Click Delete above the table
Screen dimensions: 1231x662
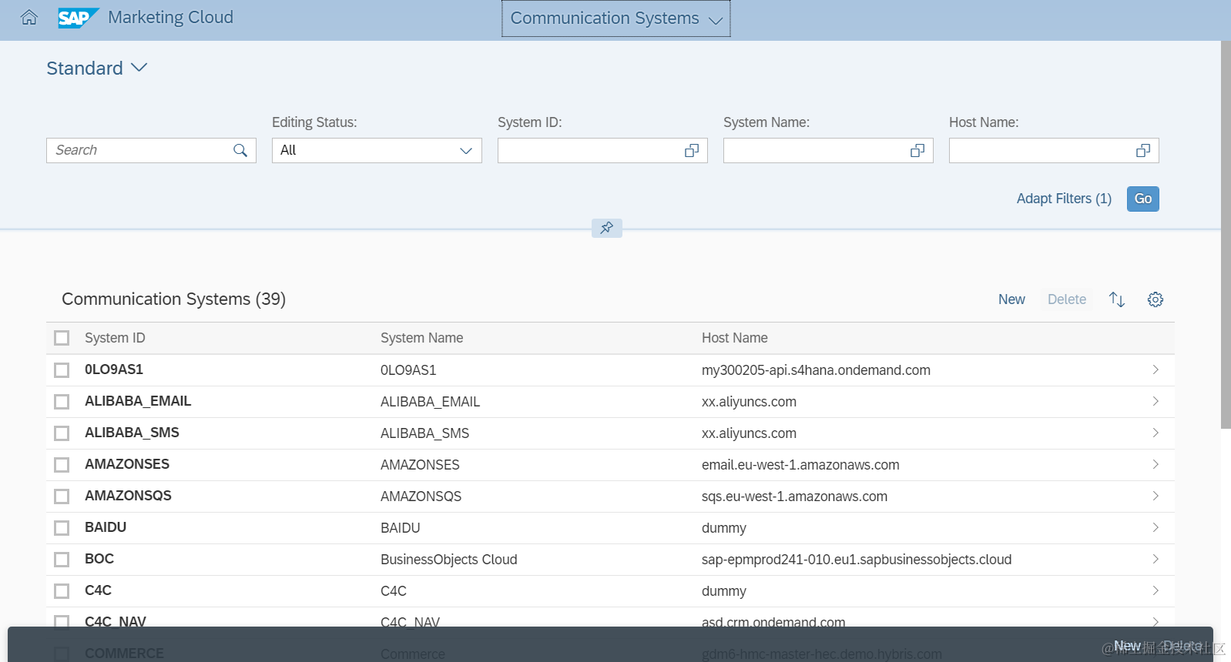click(1067, 299)
